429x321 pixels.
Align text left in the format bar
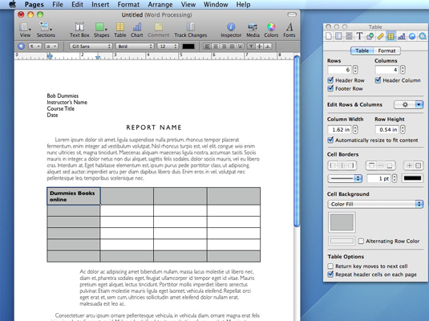[208, 47]
